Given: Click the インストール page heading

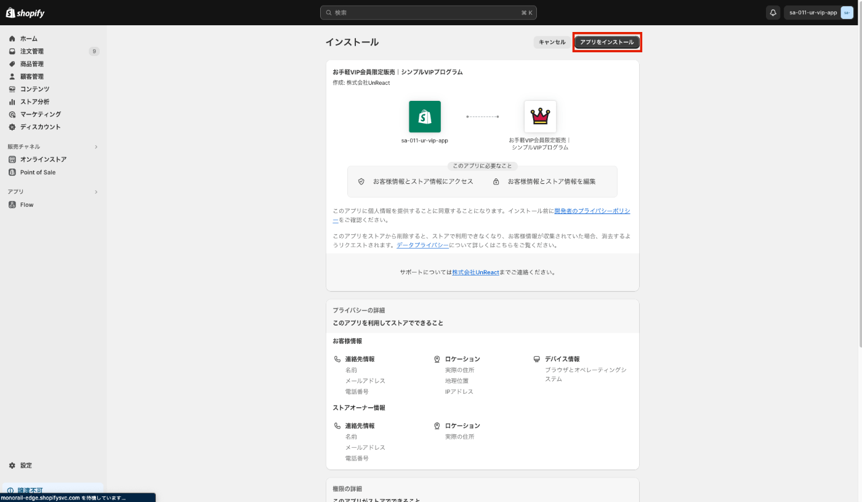Looking at the screenshot, I should (x=352, y=42).
